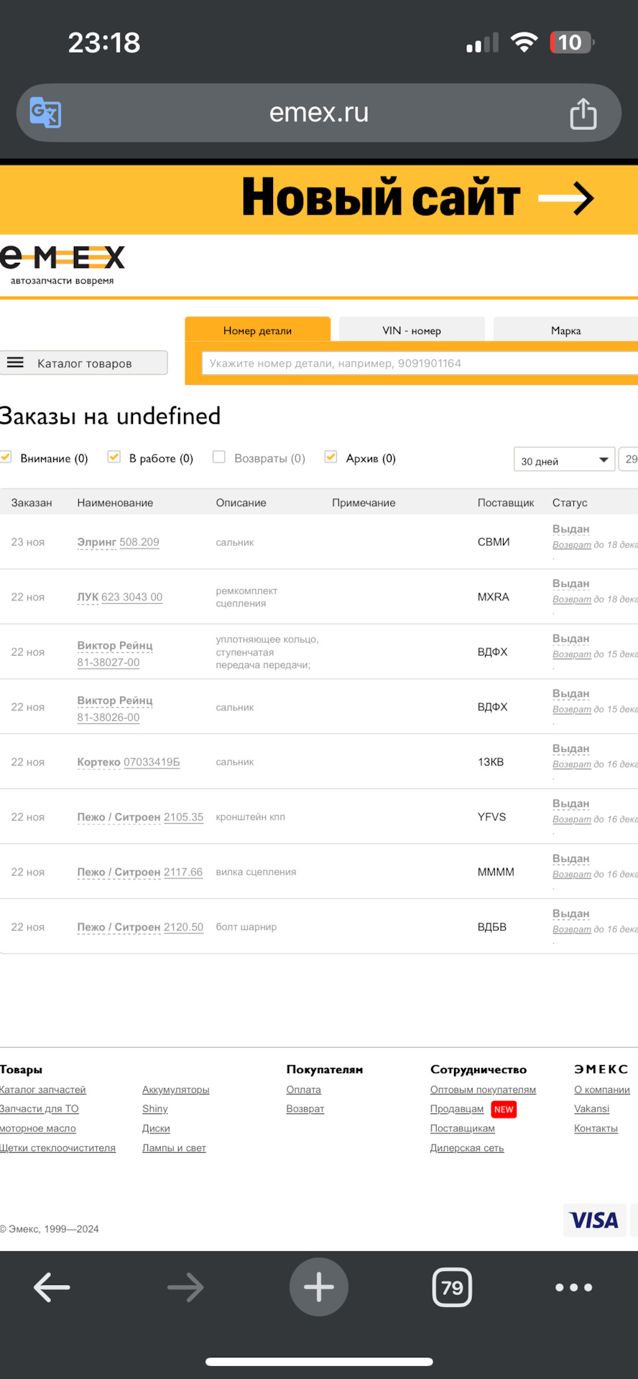
Task: Uncheck the В работе (0) checkbox
Action: click(x=114, y=458)
